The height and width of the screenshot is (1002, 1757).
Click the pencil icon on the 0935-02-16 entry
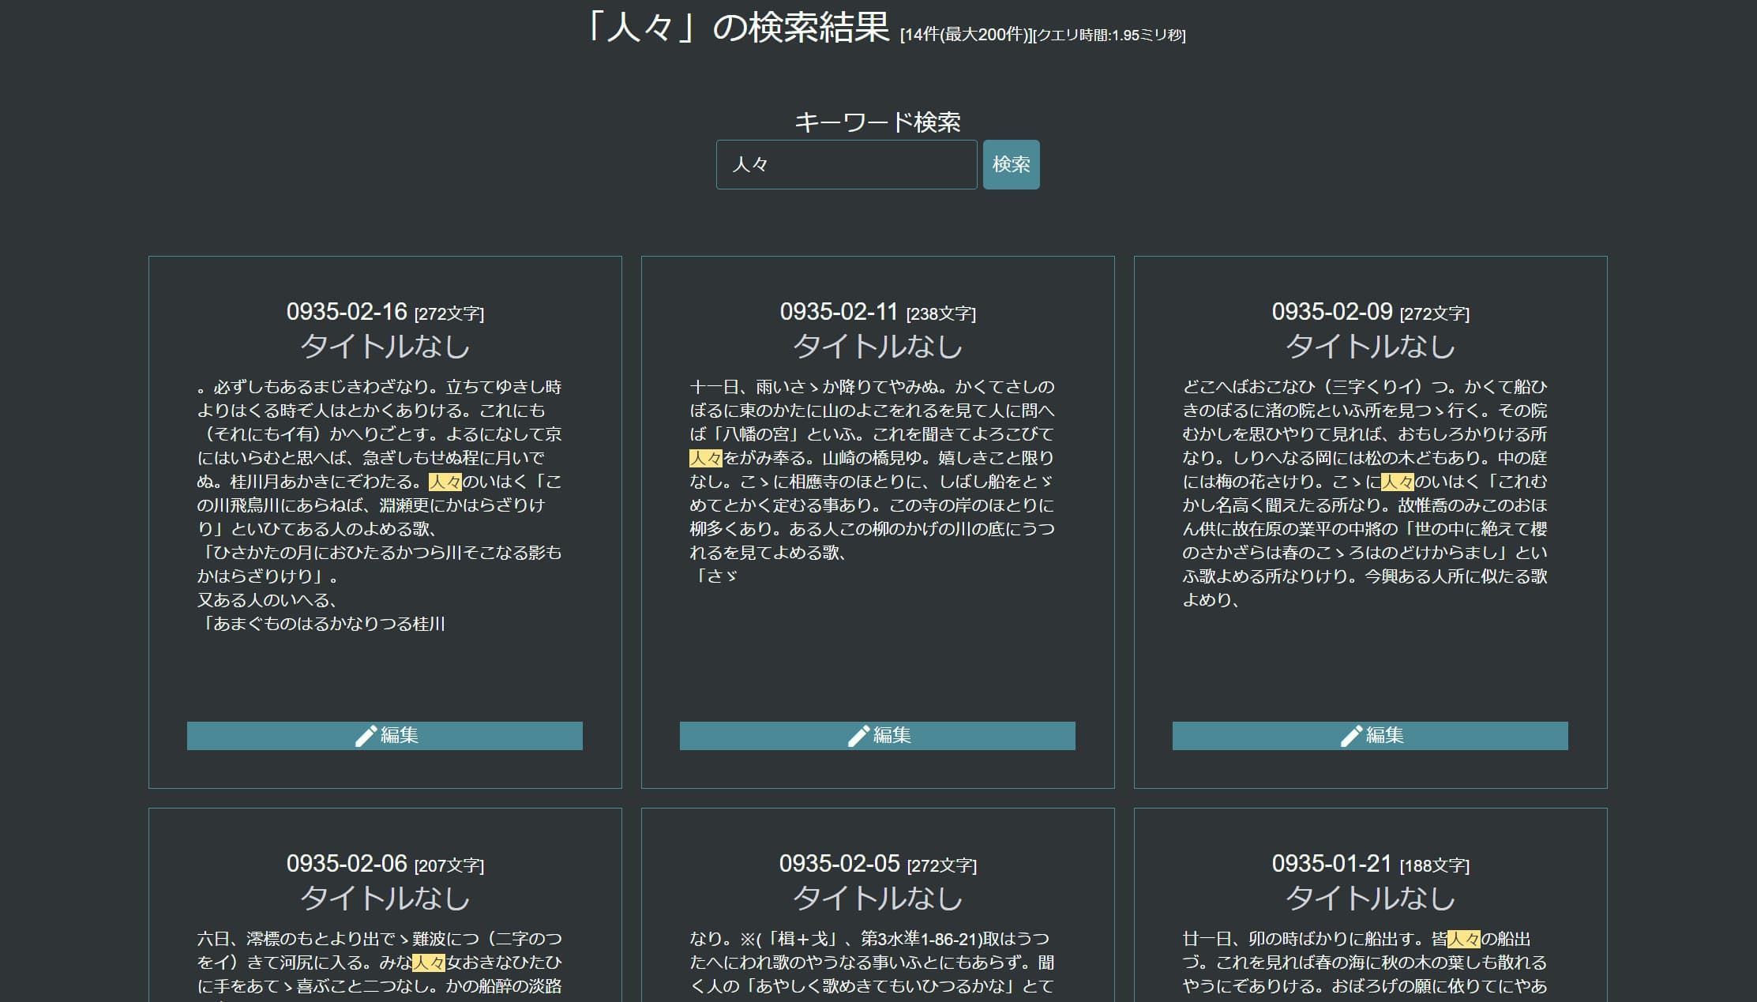[x=366, y=735]
